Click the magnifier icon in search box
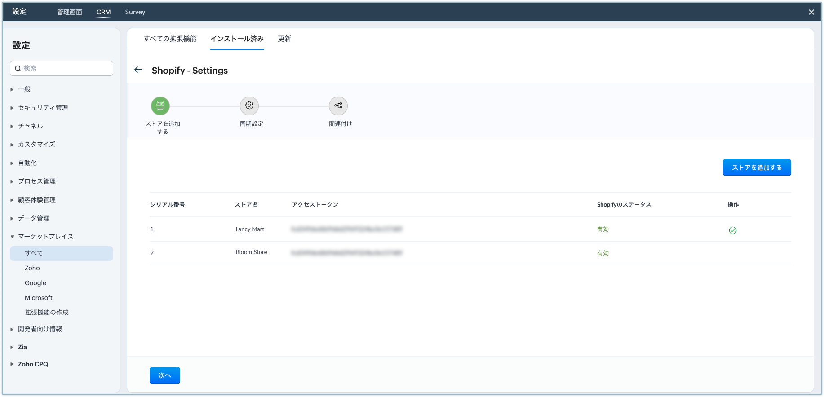The width and height of the screenshot is (824, 397). coord(18,68)
